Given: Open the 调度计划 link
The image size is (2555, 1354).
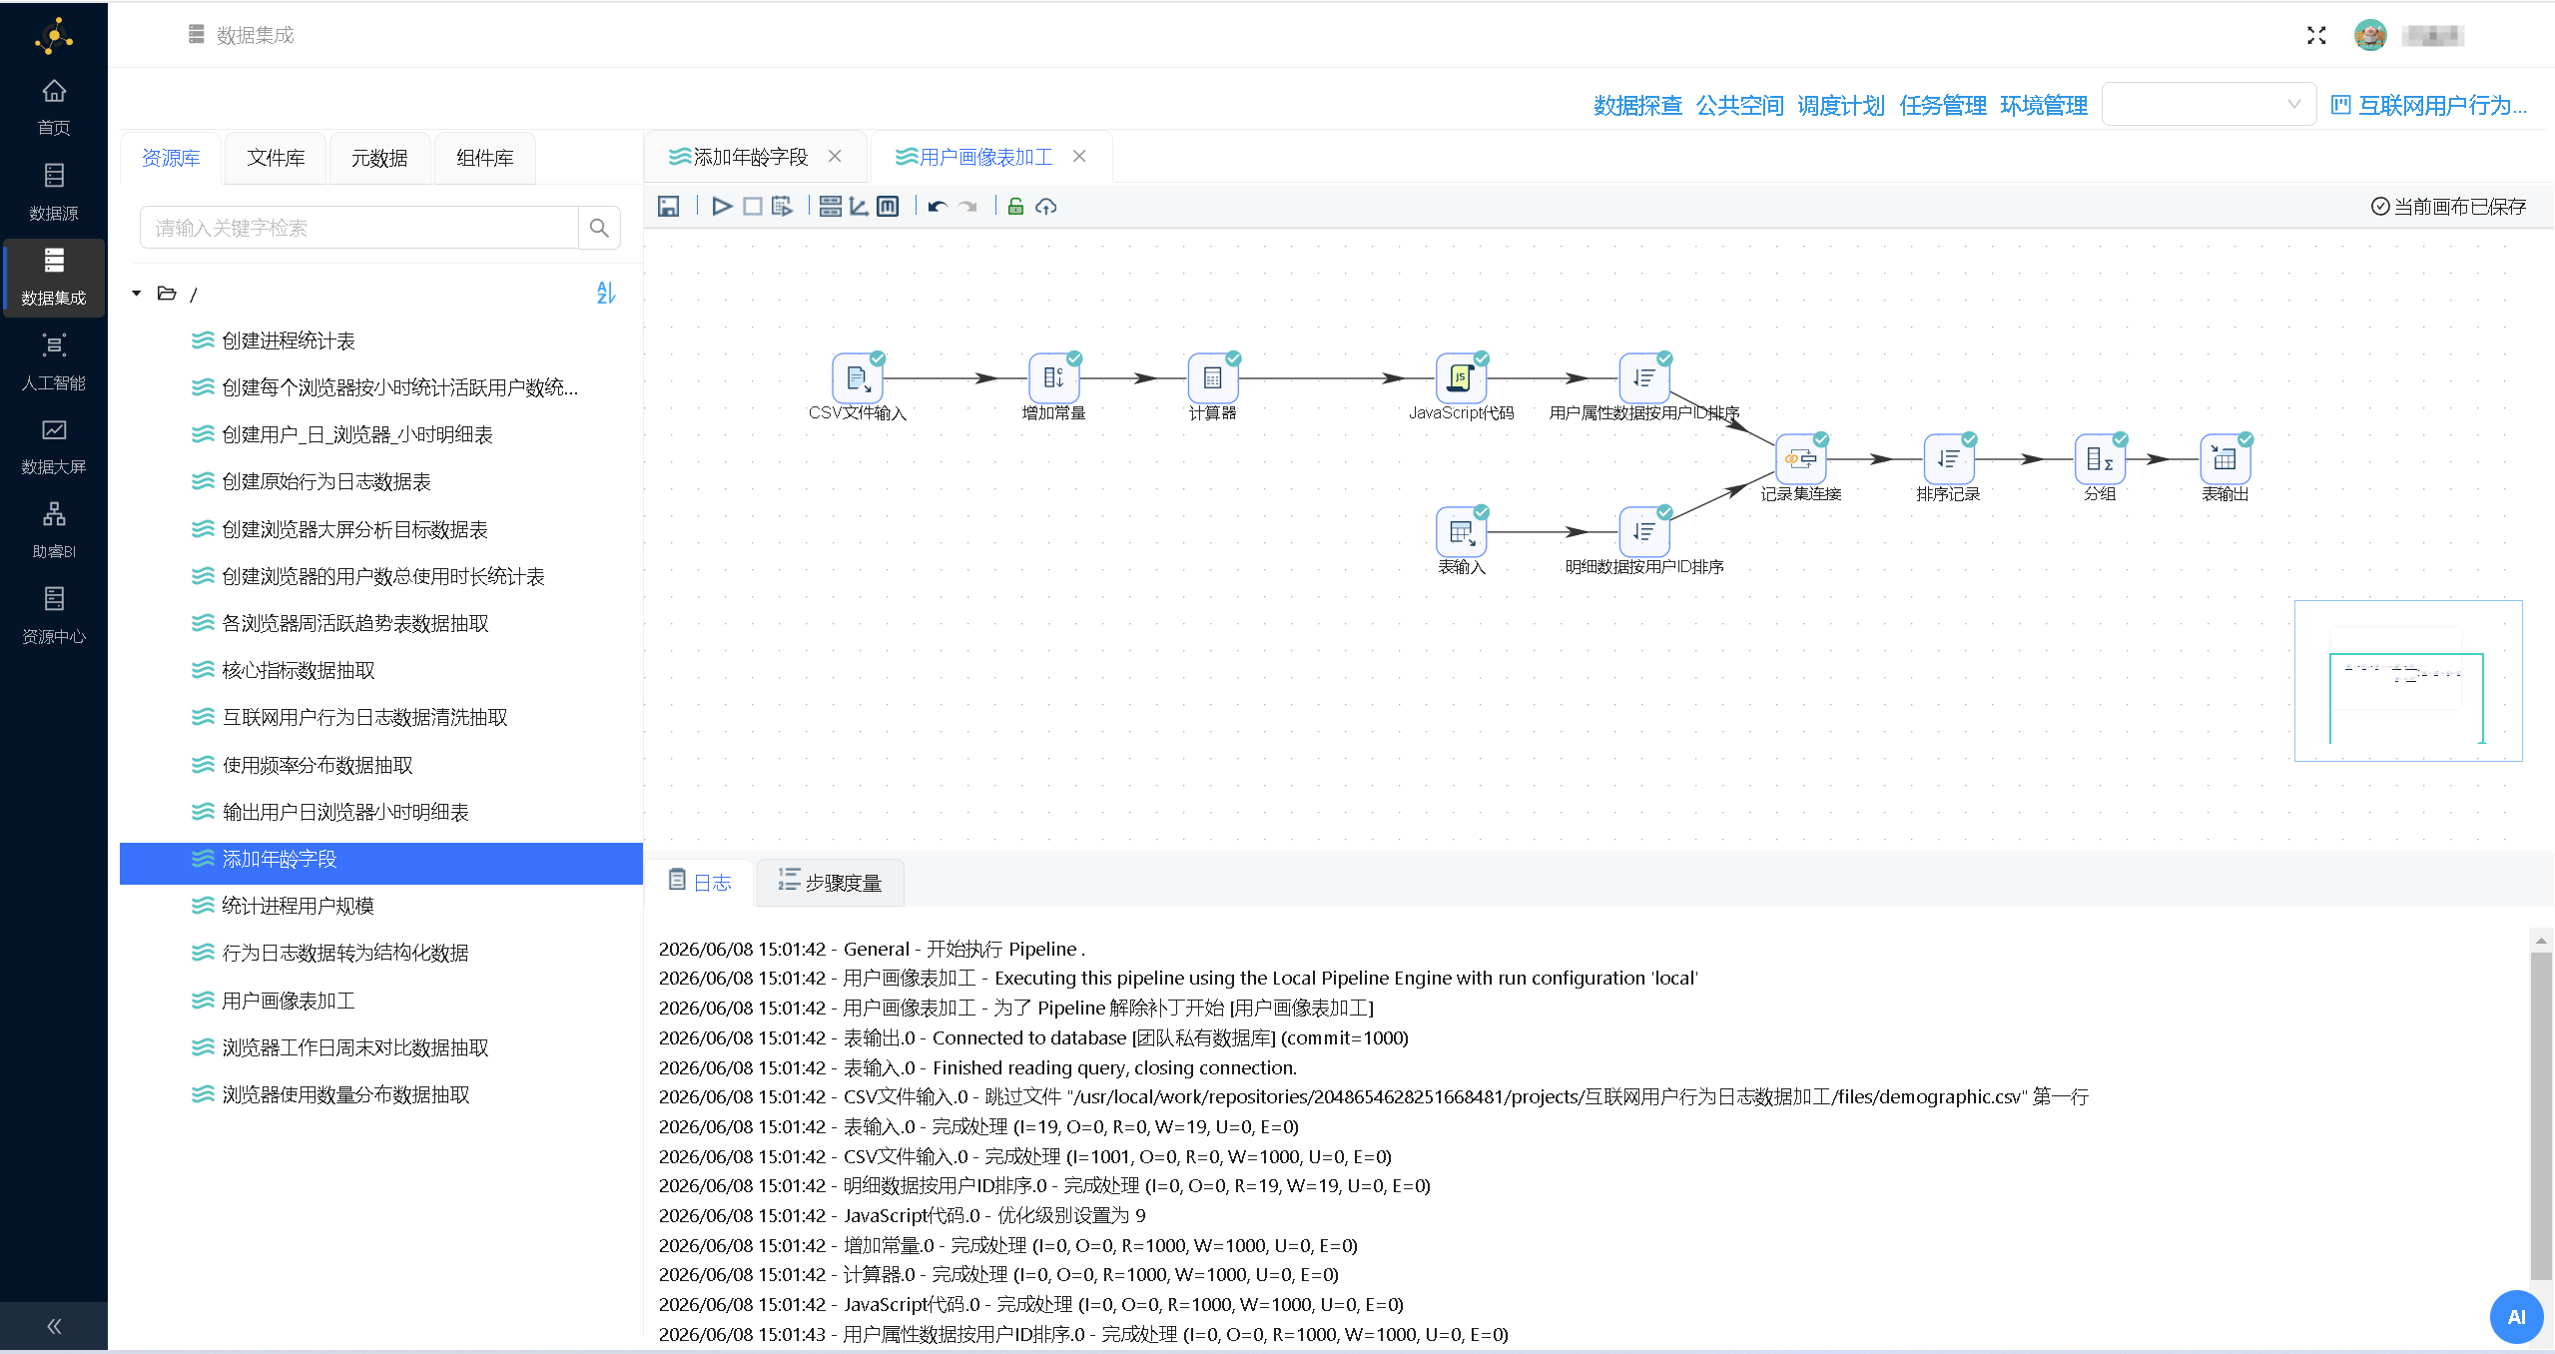Looking at the screenshot, I should click(1841, 105).
